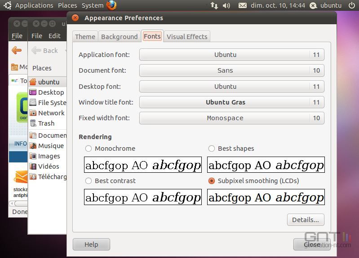Open Images folder bookmark
Image resolution: width=359 pixels, height=258 pixels.
47,156
